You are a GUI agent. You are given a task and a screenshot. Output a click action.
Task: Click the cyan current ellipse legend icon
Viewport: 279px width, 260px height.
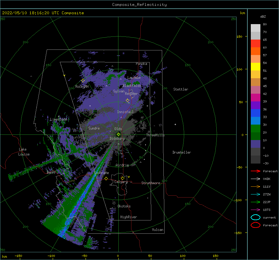(x=255, y=217)
